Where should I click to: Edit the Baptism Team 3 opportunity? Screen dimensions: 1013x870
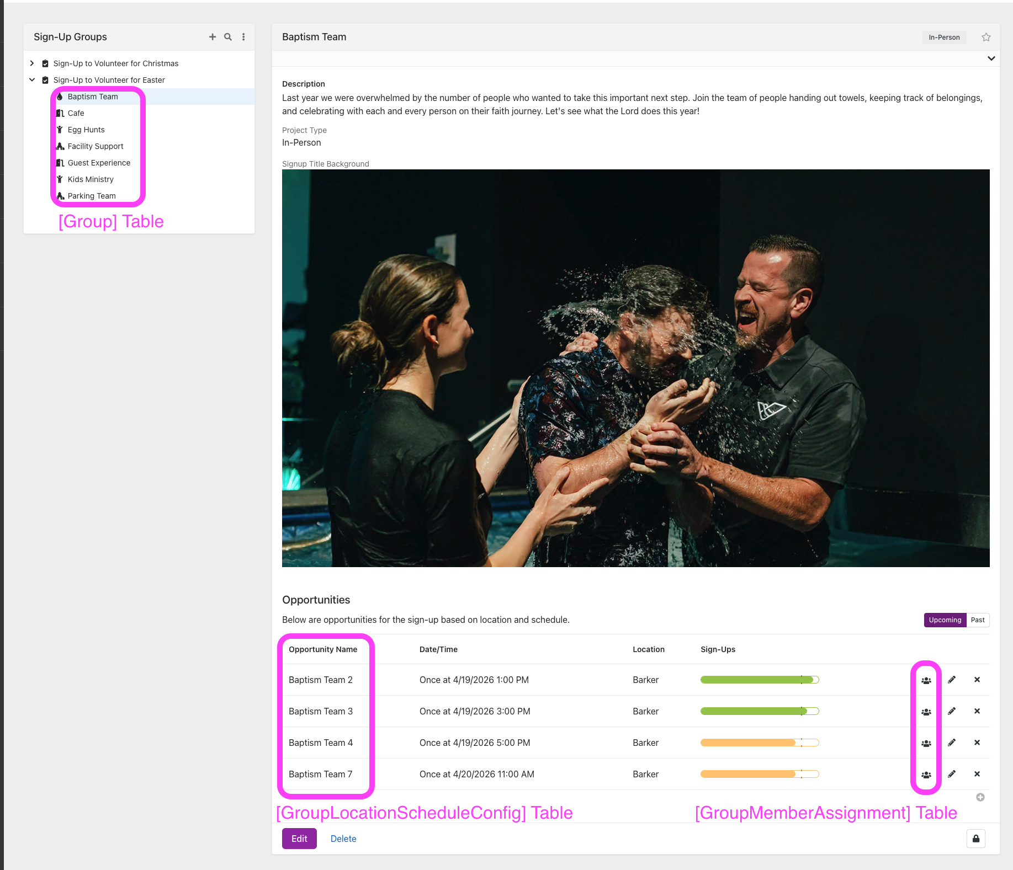tap(952, 711)
